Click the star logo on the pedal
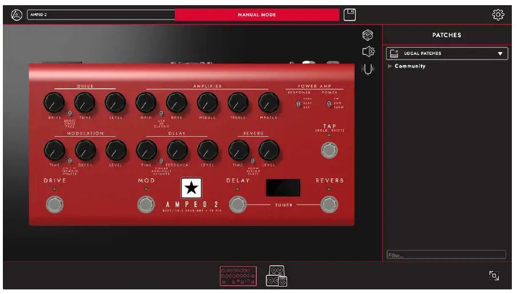Screen dimensions: 517x294 point(191,188)
